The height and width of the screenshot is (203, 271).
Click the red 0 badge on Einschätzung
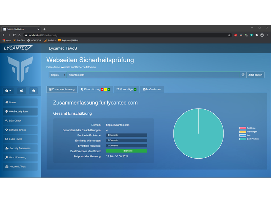coord(102,90)
